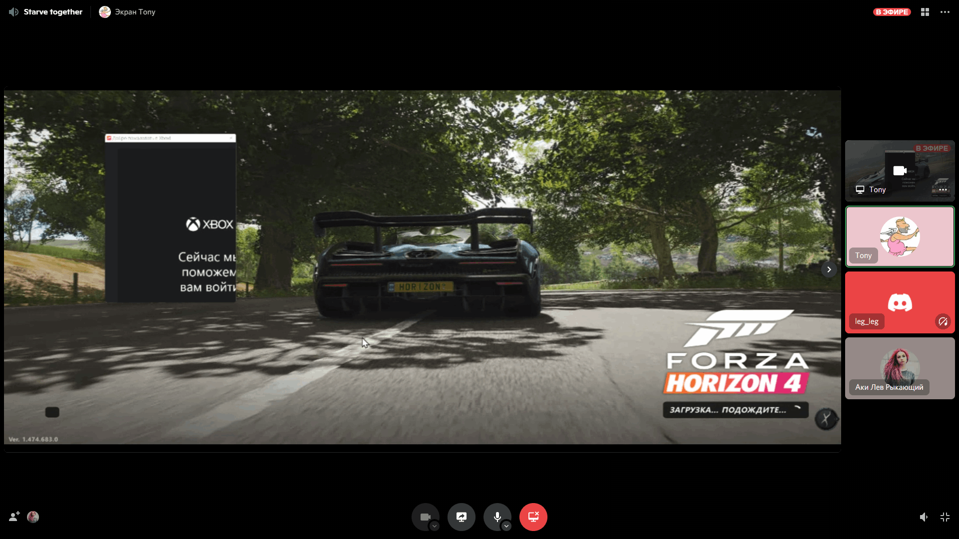Select Tony's participant tile with pink avatar
Viewport: 959px width, 539px height.
pyautogui.click(x=900, y=237)
